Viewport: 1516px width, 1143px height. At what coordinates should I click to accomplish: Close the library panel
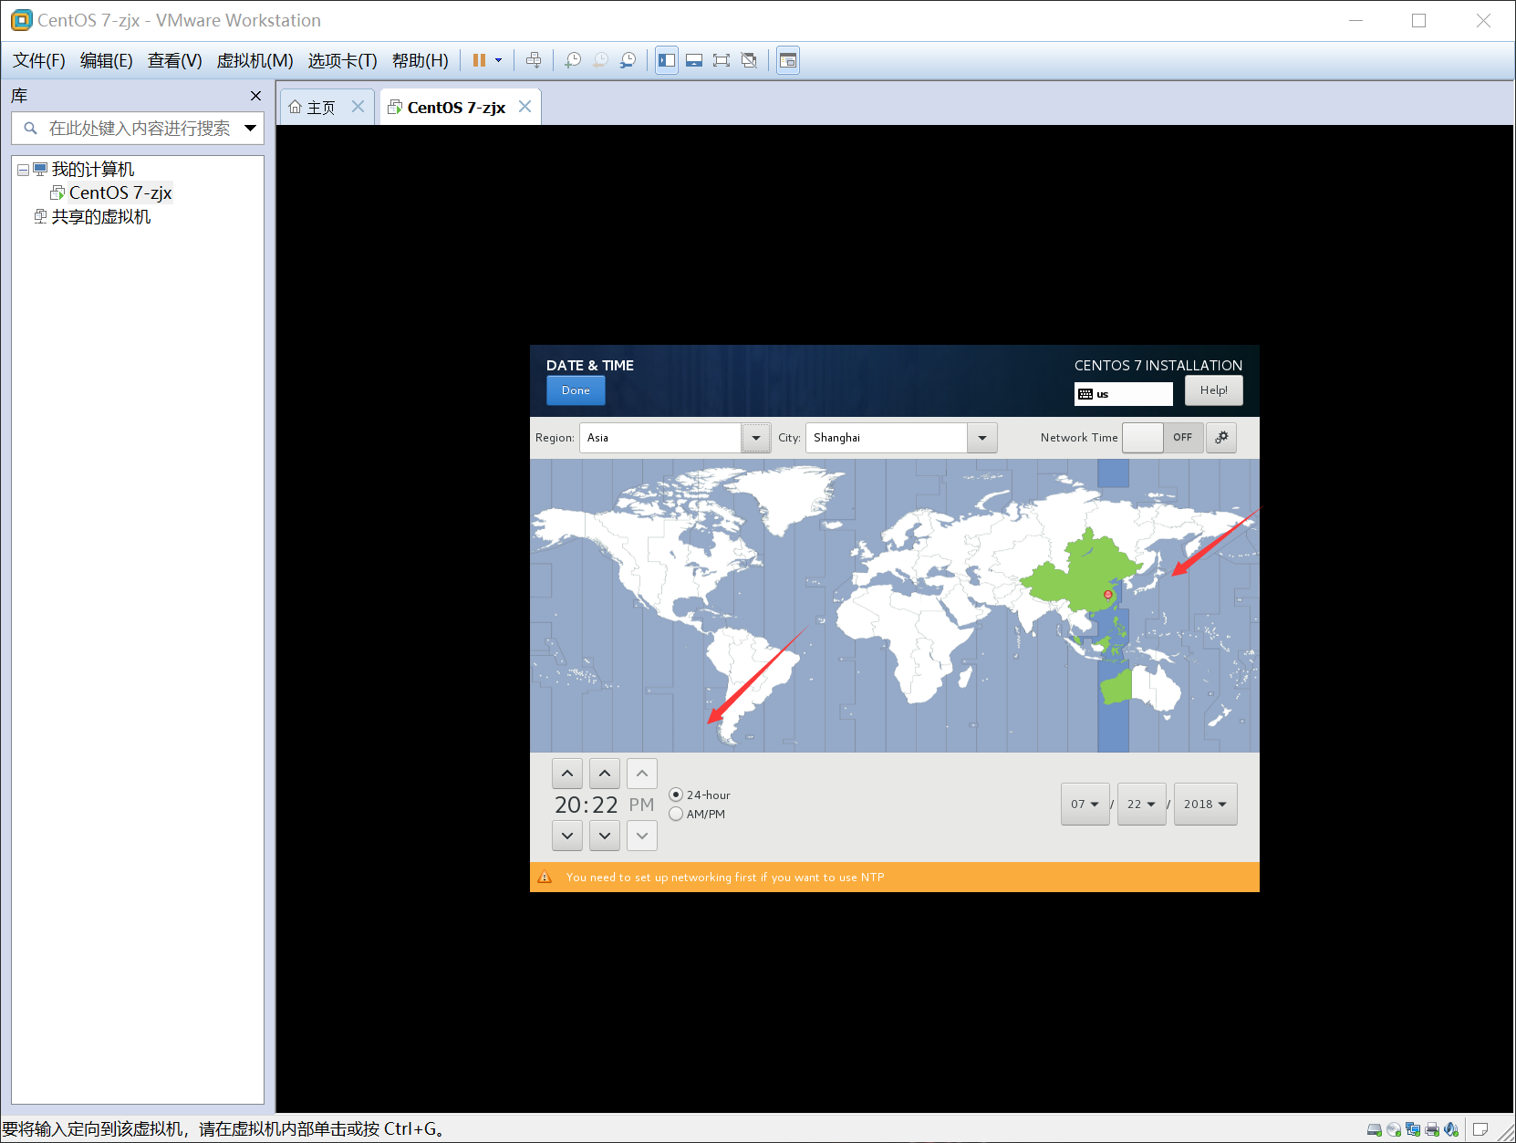(255, 96)
